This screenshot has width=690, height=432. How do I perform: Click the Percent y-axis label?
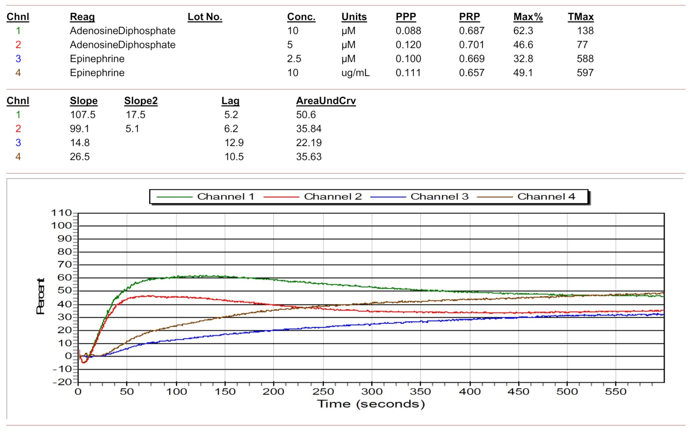(x=41, y=296)
